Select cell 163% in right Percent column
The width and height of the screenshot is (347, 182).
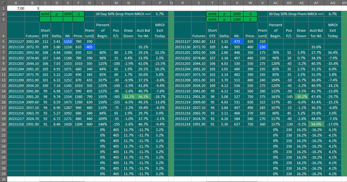point(276,97)
